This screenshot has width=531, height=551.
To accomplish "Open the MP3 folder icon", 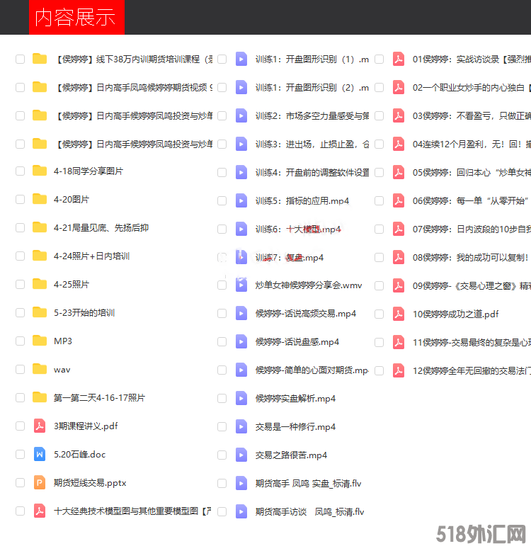I will (x=40, y=341).
